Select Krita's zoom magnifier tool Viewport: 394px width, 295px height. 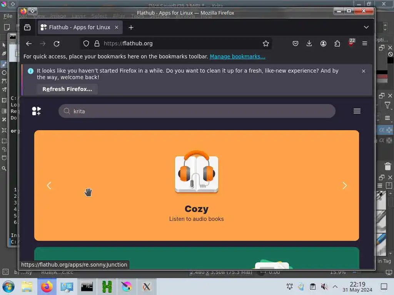(x=4, y=169)
